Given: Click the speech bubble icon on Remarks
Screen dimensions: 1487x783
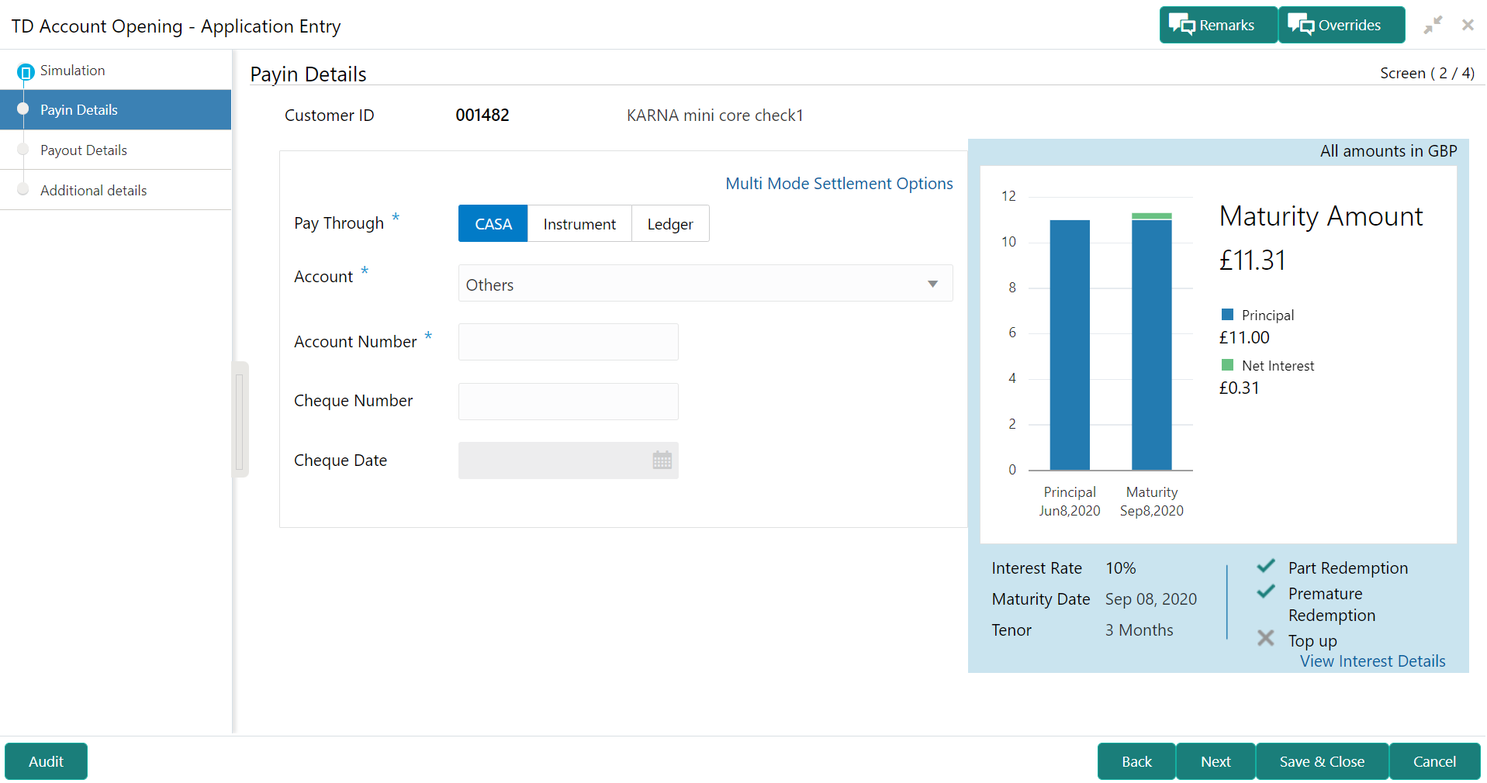Looking at the screenshot, I should (x=1182, y=25).
